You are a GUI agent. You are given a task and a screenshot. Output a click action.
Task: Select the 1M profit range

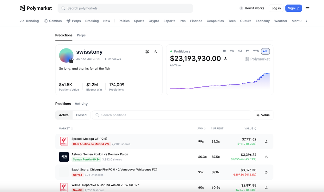(x=240, y=51)
